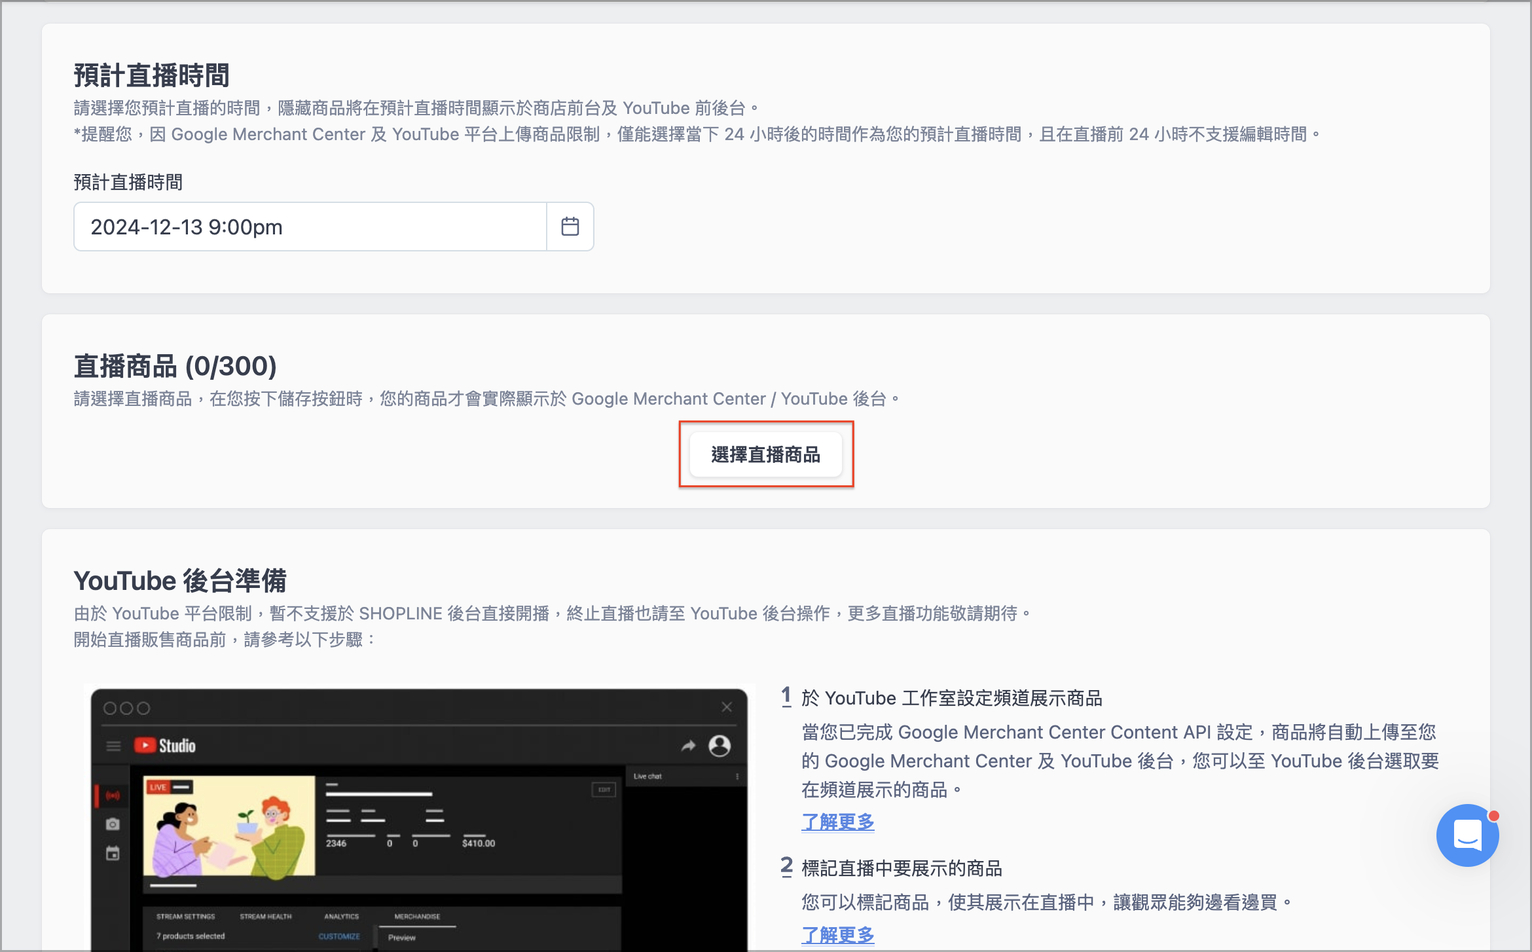Click the 2024-12-13 9:00pm date field
Viewport: 1532px width, 952px height.
pos(310,227)
